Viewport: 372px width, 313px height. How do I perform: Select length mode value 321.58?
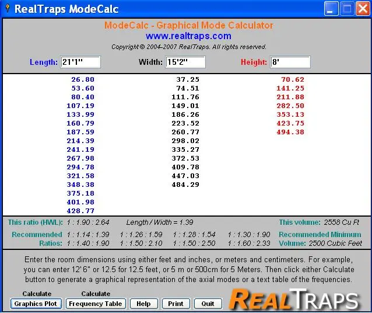(80, 176)
